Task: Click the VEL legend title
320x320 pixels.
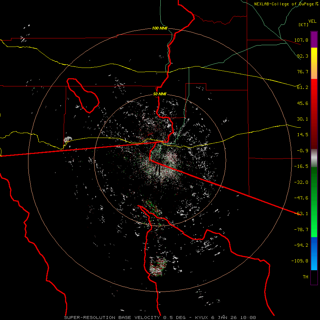Action: pos(312,21)
